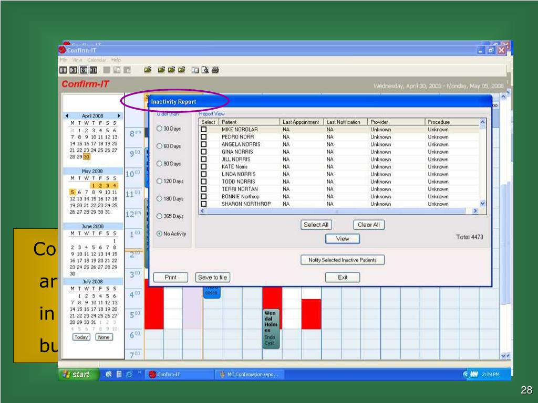Image resolution: width=538 pixels, height=403 pixels.
Task: Click the None button under the calendars
Action: pos(104,337)
